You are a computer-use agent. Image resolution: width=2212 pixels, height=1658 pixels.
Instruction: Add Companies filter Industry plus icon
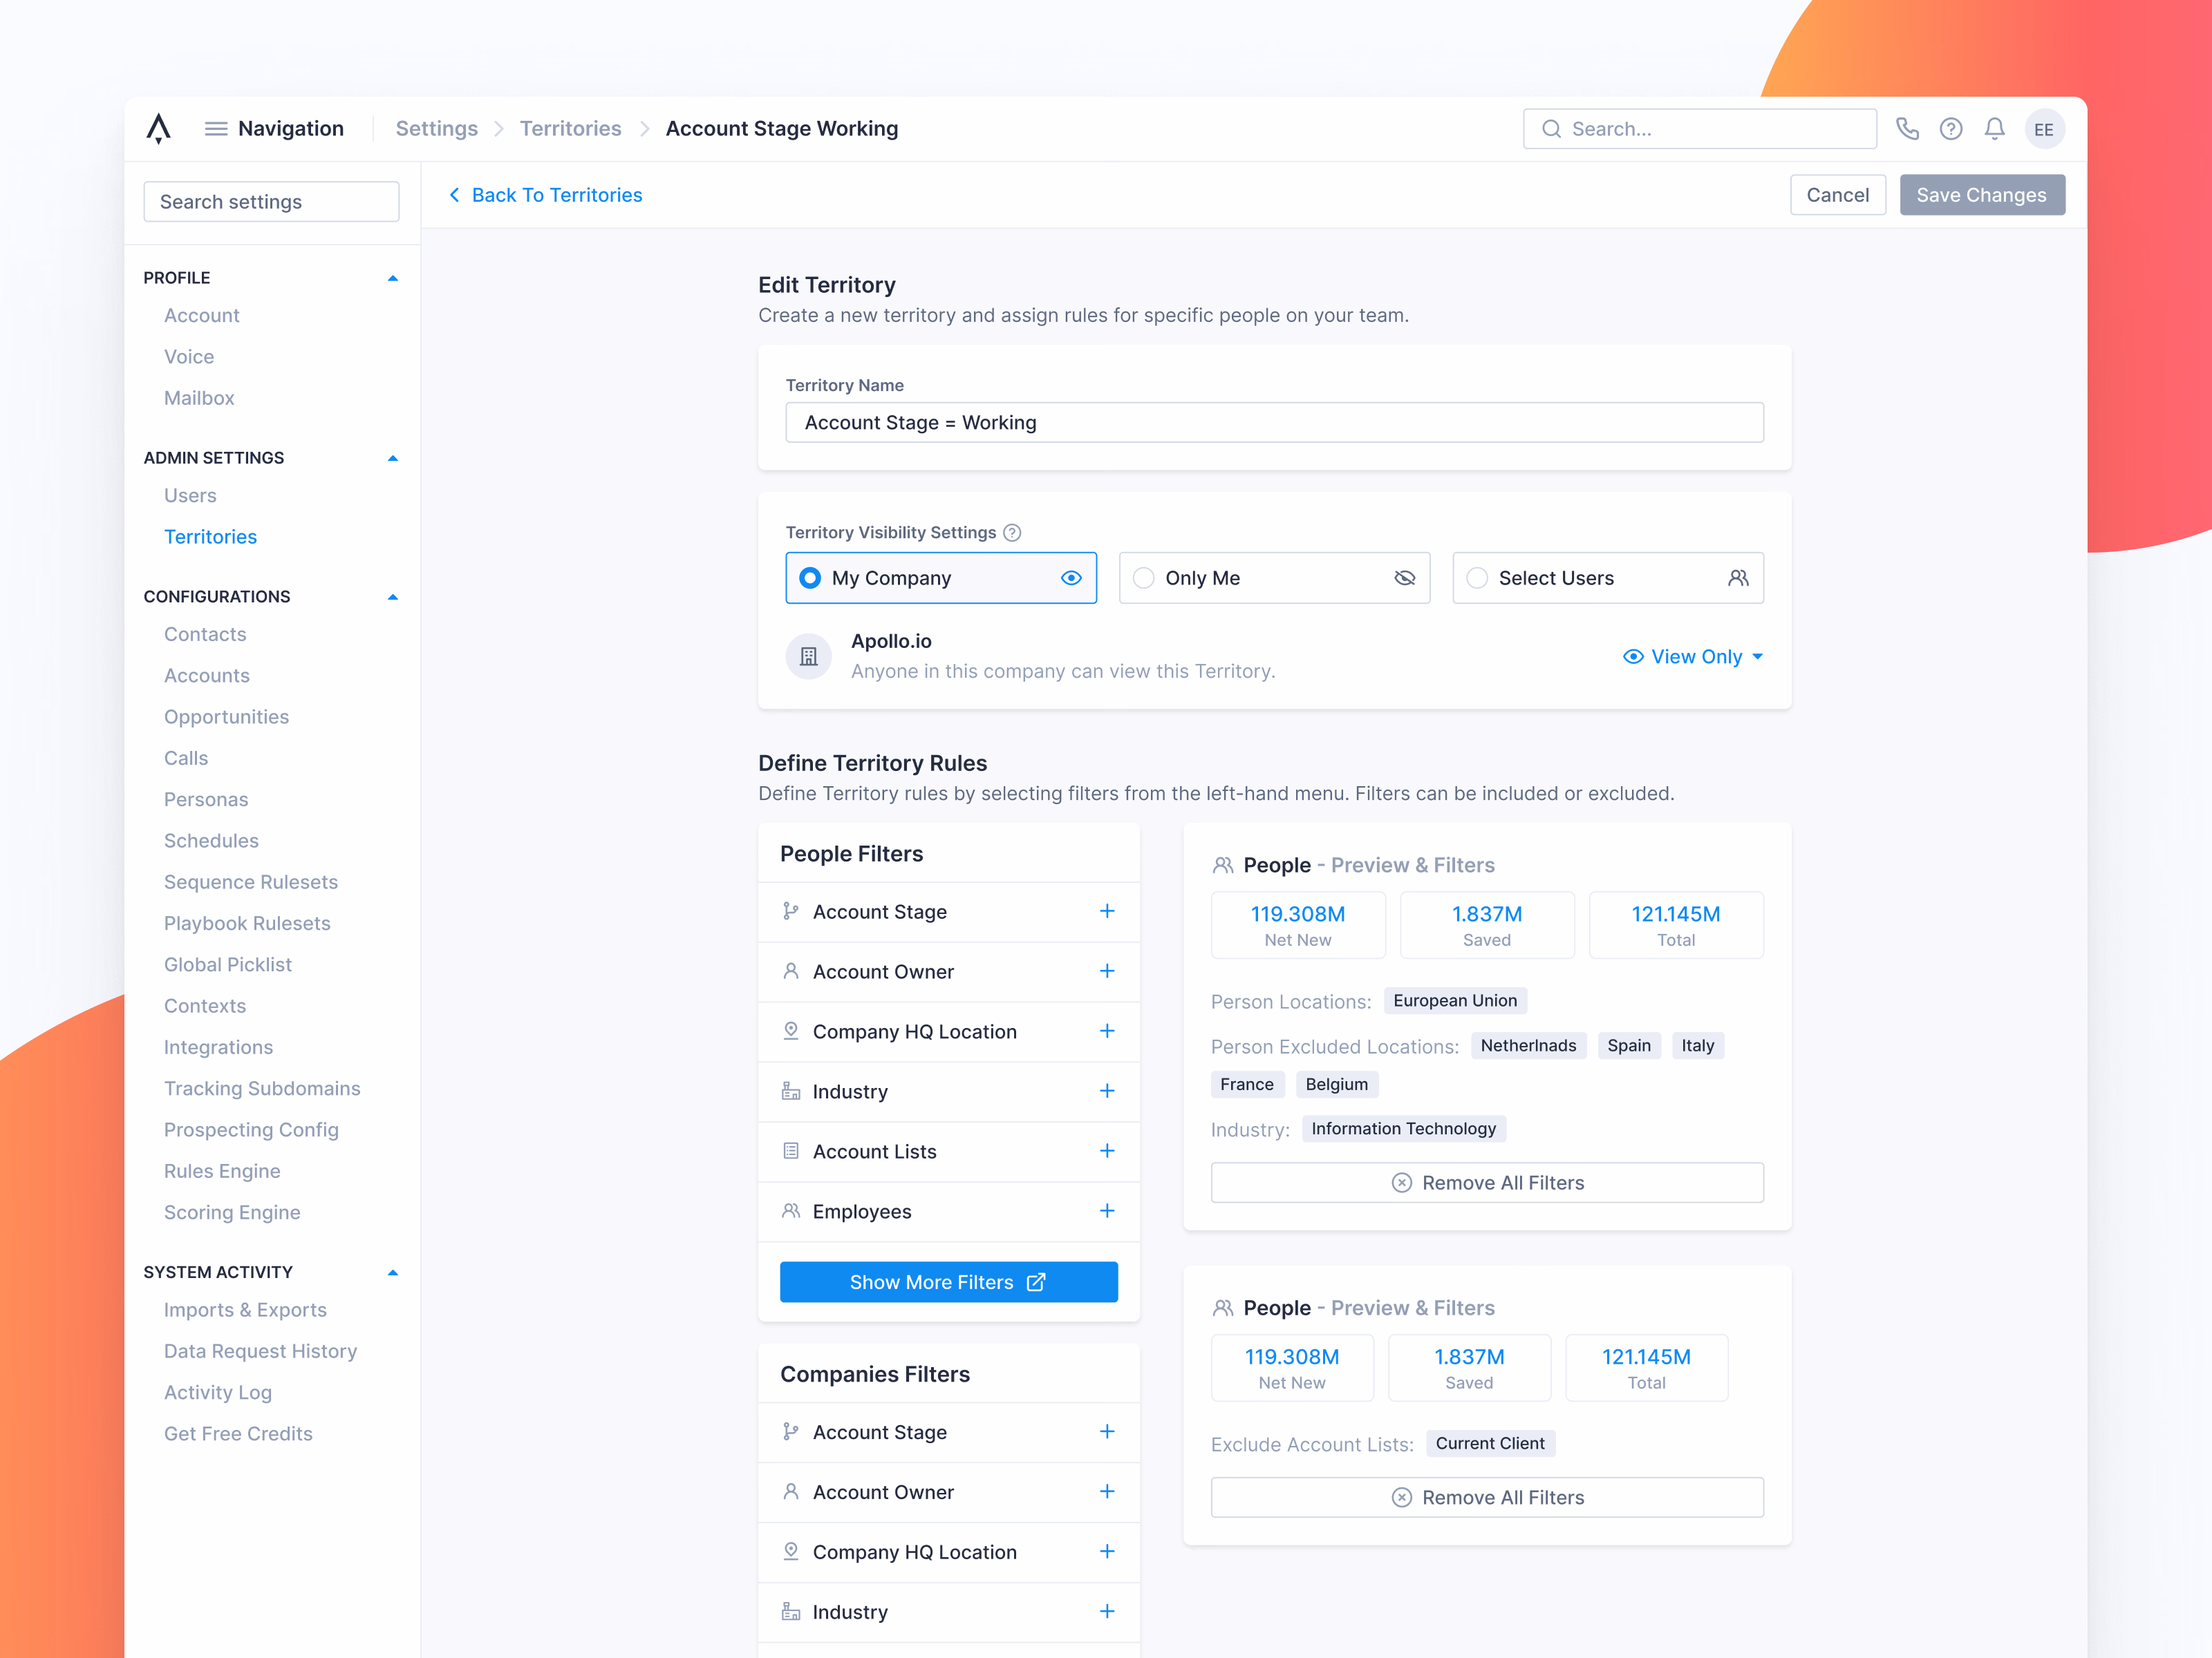(1107, 1611)
